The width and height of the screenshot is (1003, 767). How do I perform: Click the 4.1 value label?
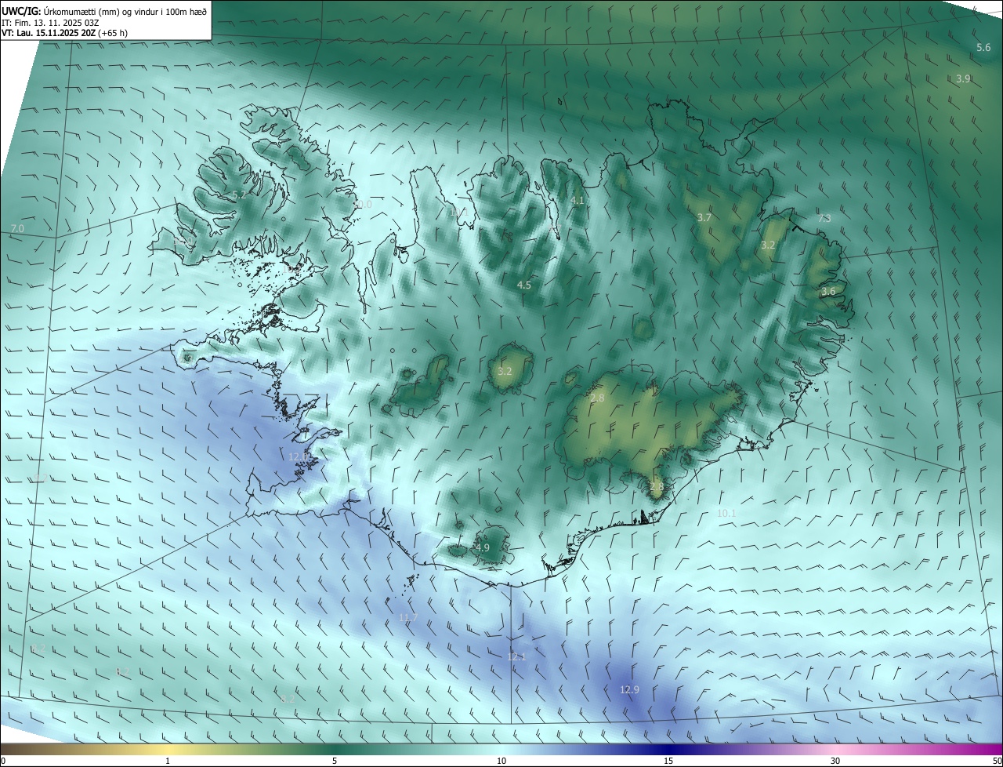578,201
